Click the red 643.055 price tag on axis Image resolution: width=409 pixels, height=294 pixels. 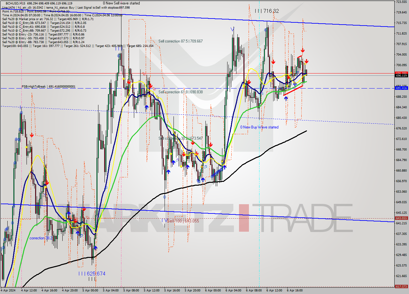[401, 218]
